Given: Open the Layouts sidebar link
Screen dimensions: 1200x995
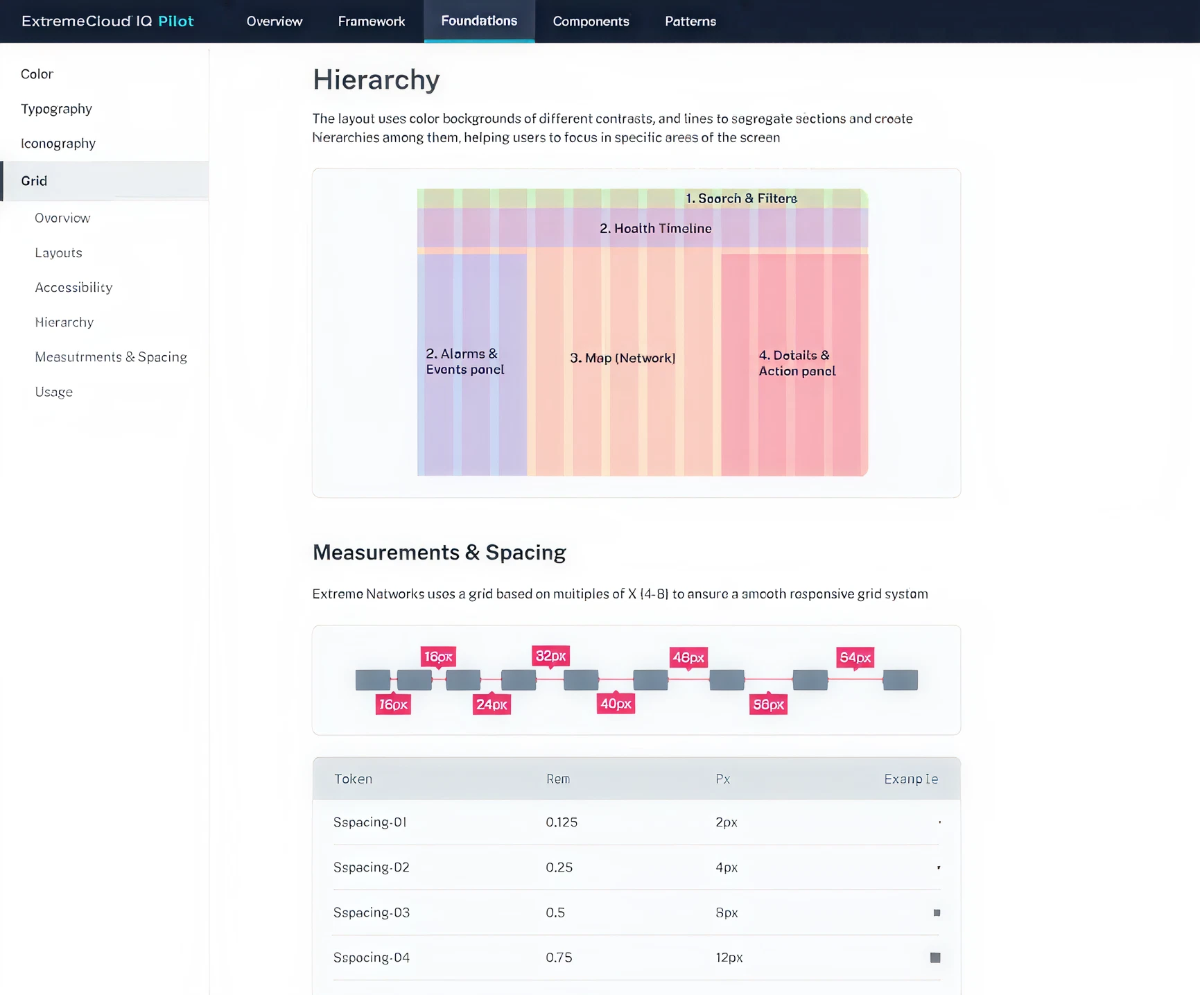Looking at the screenshot, I should point(58,253).
